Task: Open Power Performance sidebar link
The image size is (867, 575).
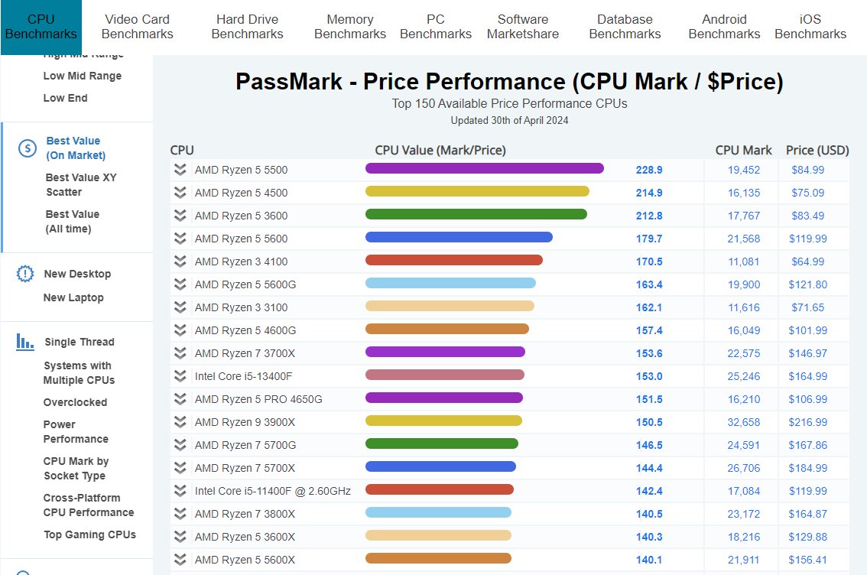Action: click(76, 431)
